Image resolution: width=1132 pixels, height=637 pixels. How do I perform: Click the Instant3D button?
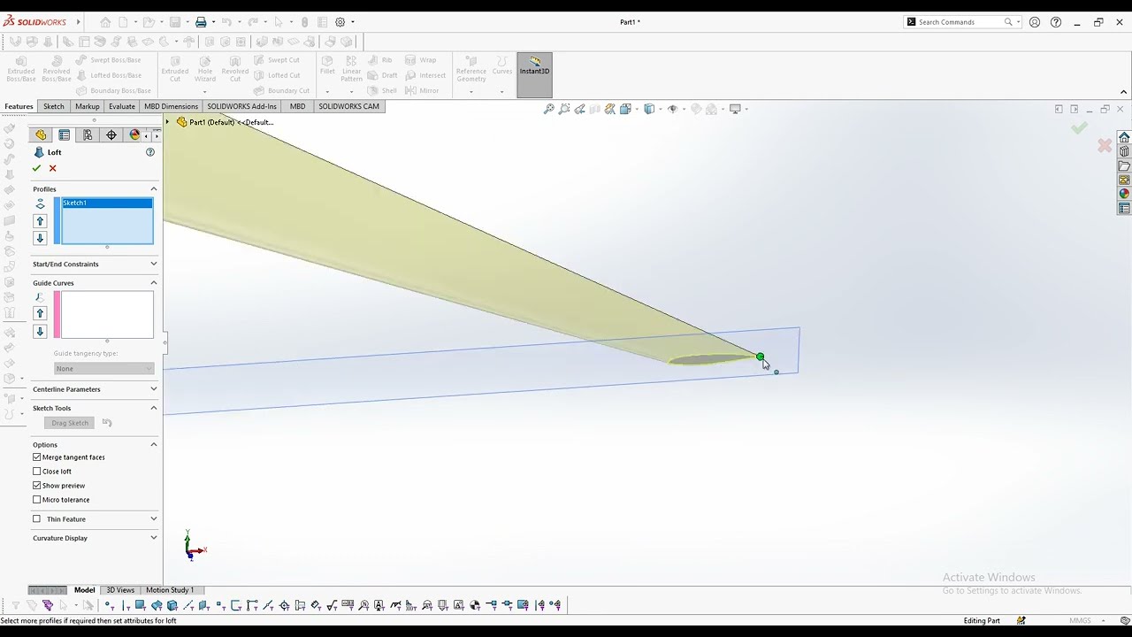pos(534,74)
